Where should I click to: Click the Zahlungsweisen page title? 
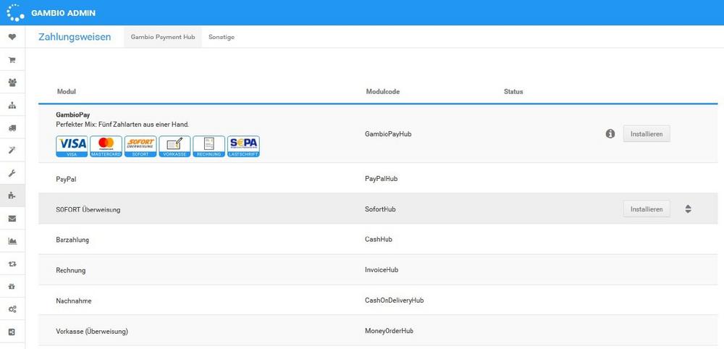pyautogui.click(x=75, y=37)
